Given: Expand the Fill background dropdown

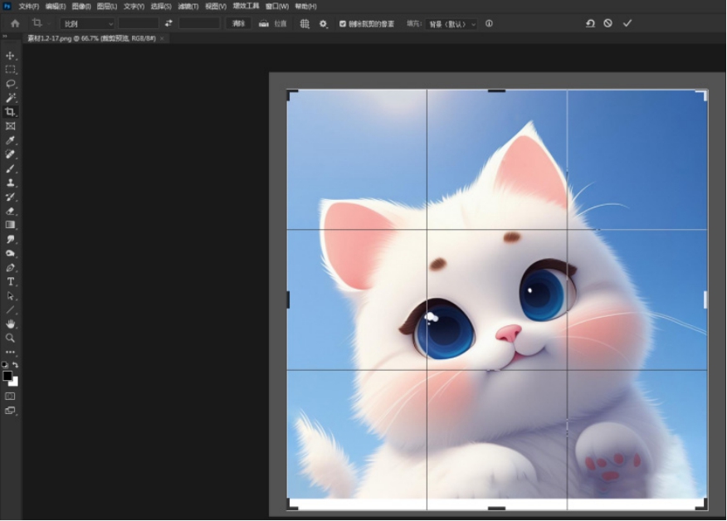Looking at the screenshot, I should pos(451,24).
